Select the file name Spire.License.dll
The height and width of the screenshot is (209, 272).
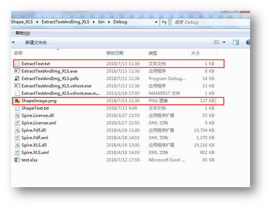[x=38, y=116]
